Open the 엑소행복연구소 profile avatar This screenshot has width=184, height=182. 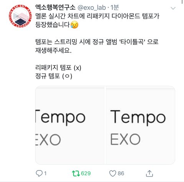tap(20, 16)
